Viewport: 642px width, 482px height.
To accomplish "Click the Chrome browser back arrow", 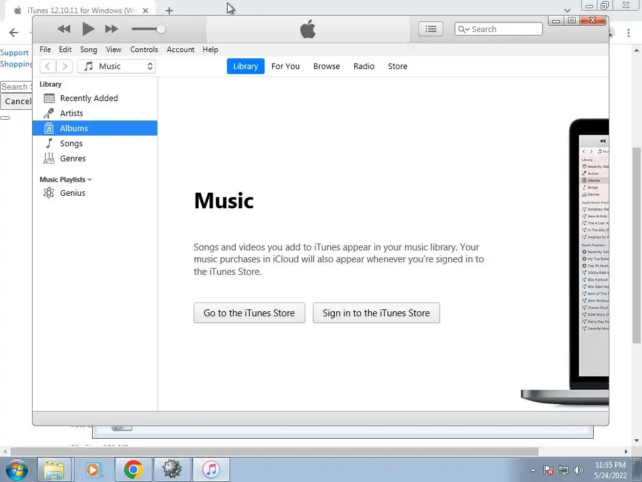I will click(14, 33).
